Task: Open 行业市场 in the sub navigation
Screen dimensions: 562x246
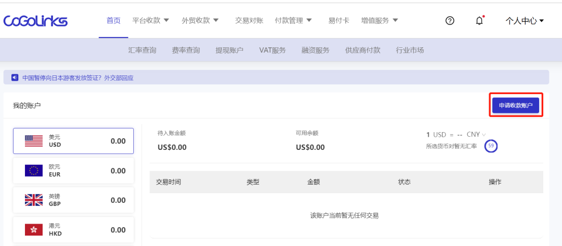Action: [x=410, y=50]
